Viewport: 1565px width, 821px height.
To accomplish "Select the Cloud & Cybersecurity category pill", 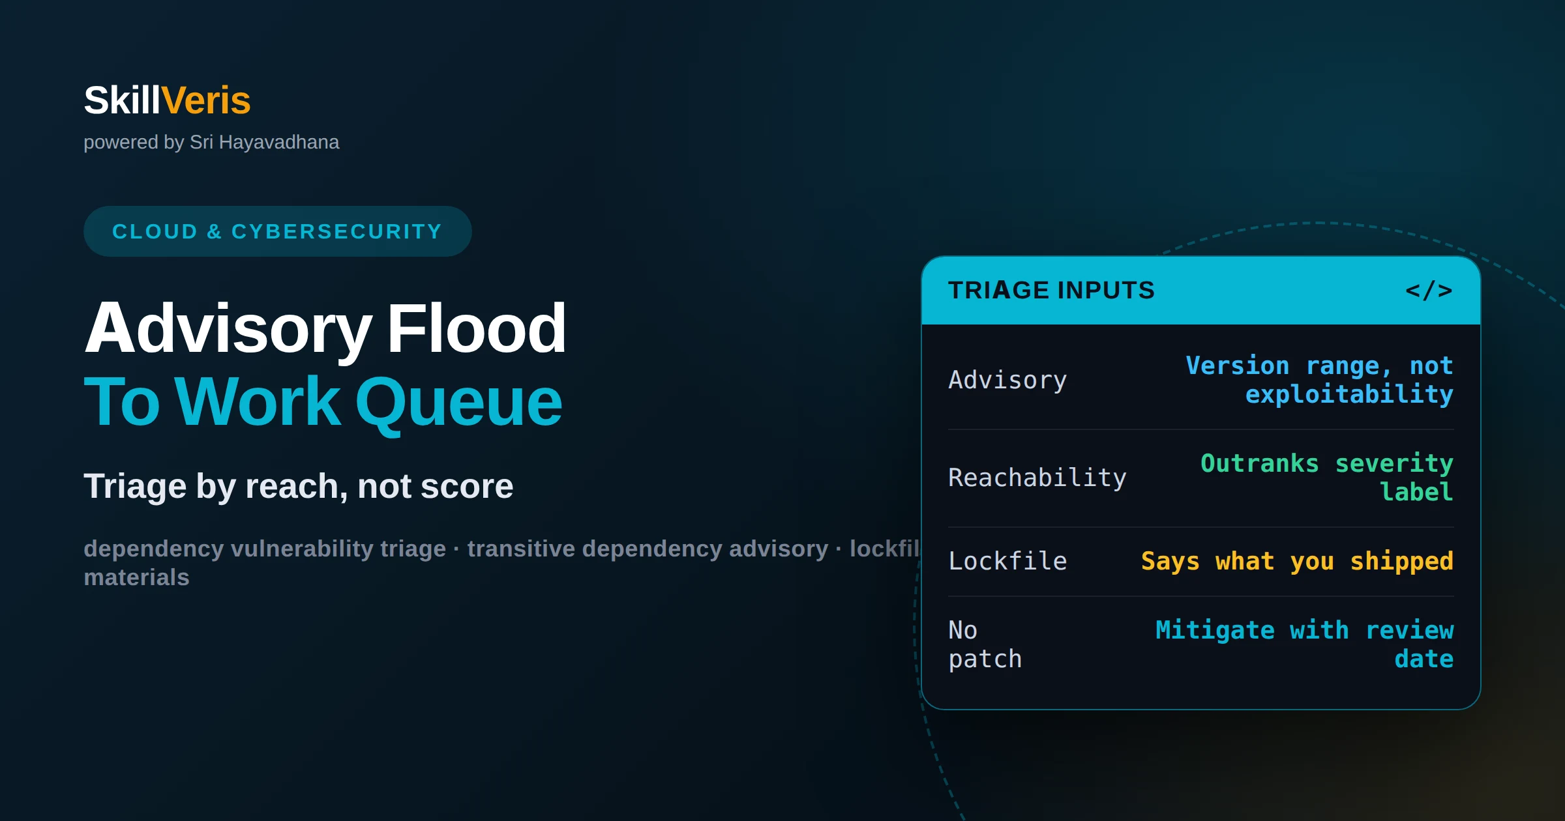I will 277,231.
